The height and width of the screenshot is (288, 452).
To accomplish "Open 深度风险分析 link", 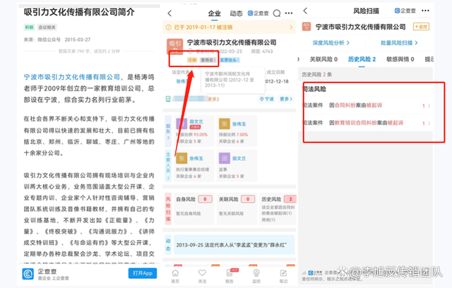I will click(x=331, y=43).
